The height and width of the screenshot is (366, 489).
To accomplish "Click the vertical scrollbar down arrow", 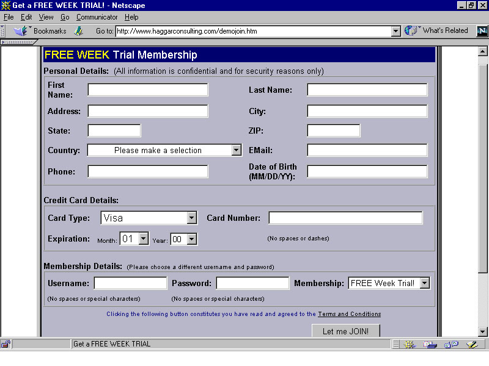I will point(483,331).
